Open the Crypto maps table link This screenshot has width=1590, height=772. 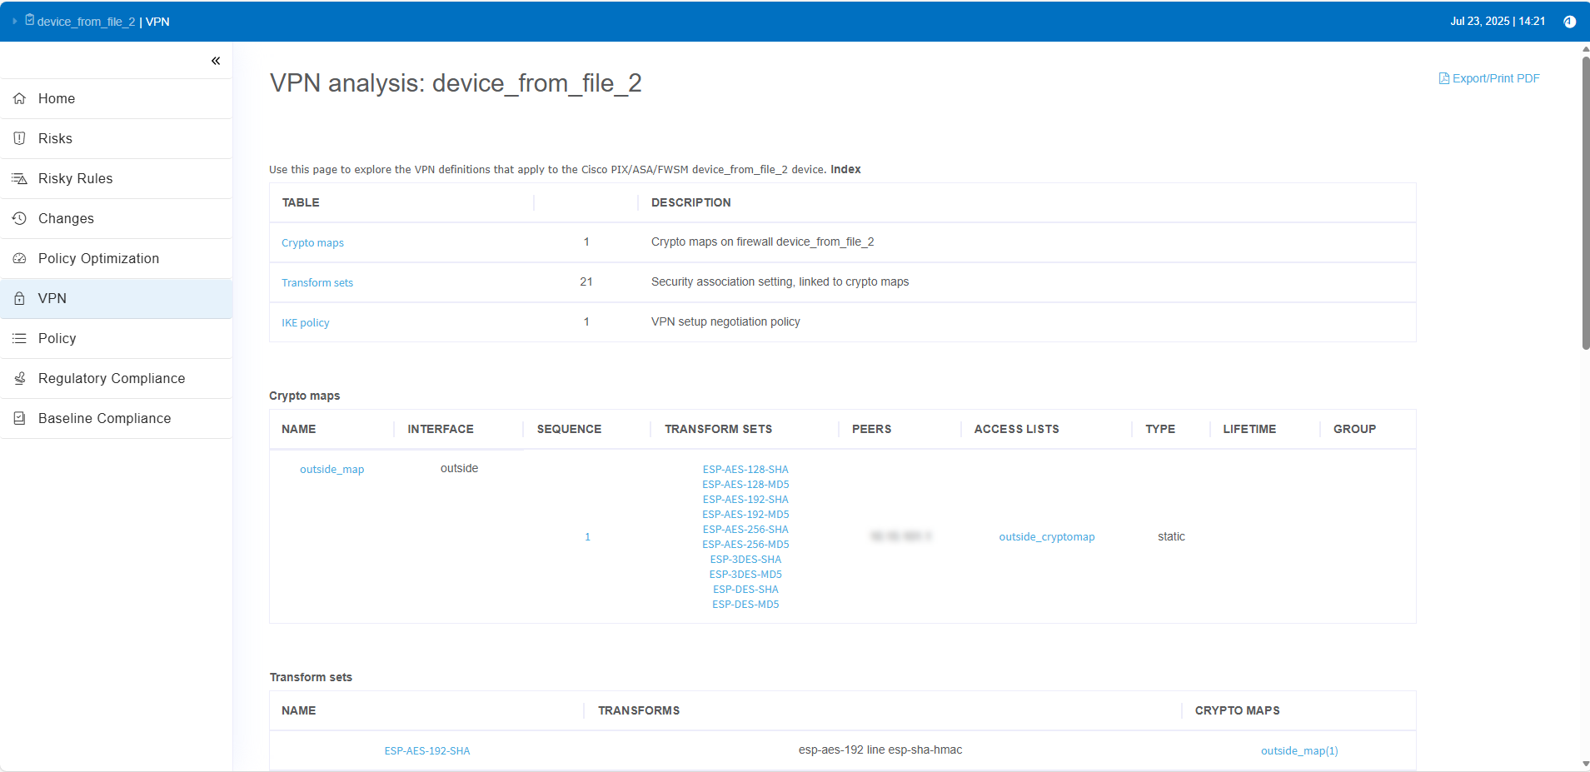click(x=312, y=243)
